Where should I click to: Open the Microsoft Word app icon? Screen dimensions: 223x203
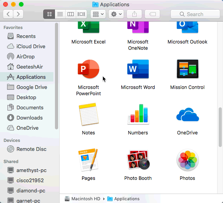138,69
